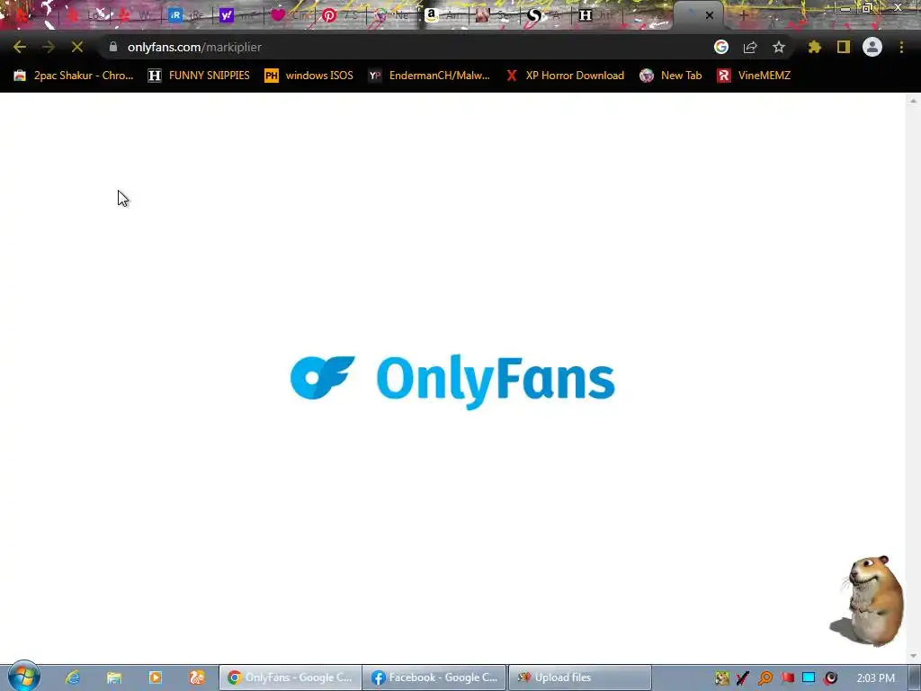This screenshot has height=691, width=921.
Task: Open Windows Explorer from the taskbar
Action: [x=114, y=678]
